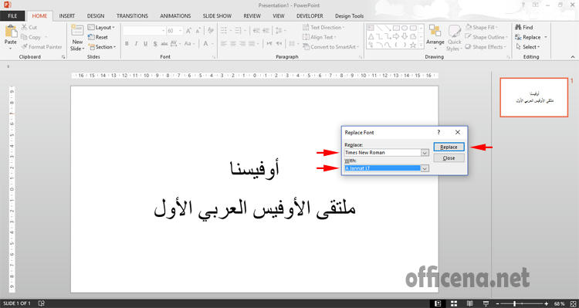Open the Text Direction dropdown
The width and height of the screenshot is (579, 308).
[x=323, y=27]
